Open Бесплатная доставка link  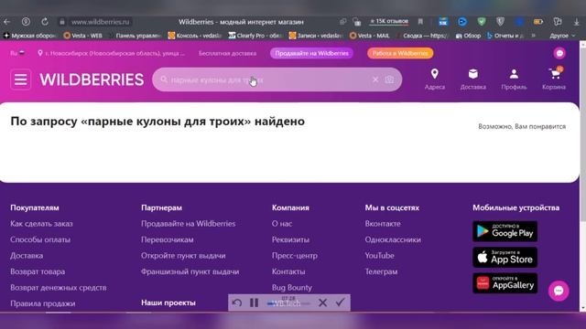click(228, 53)
